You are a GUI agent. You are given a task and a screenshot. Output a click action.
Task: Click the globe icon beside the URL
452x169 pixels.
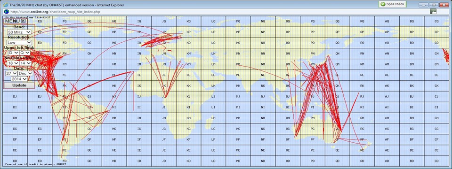coord(6,11)
